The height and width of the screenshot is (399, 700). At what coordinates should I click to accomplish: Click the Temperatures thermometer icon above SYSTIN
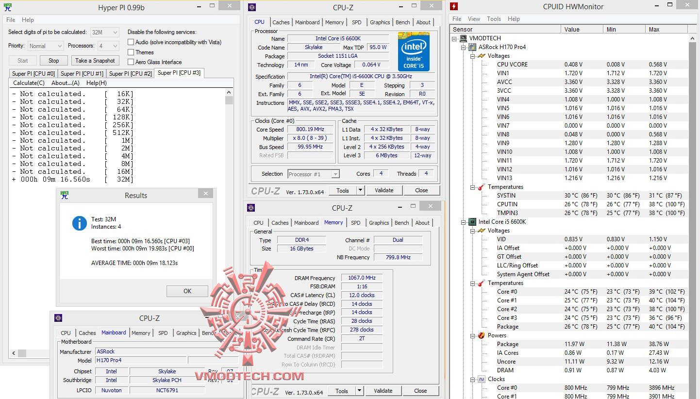point(482,187)
